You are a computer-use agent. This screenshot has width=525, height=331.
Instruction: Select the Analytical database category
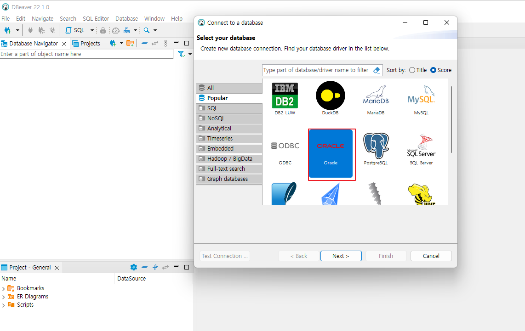pos(229,129)
